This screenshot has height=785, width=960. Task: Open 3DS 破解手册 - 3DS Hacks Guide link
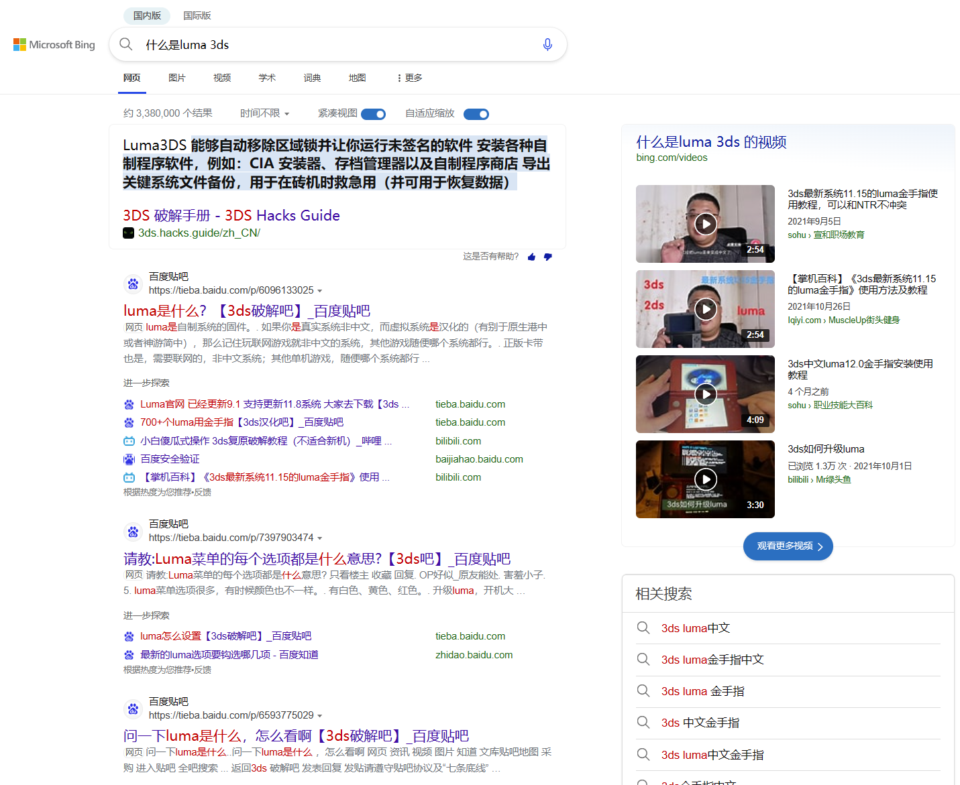(231, 215)
